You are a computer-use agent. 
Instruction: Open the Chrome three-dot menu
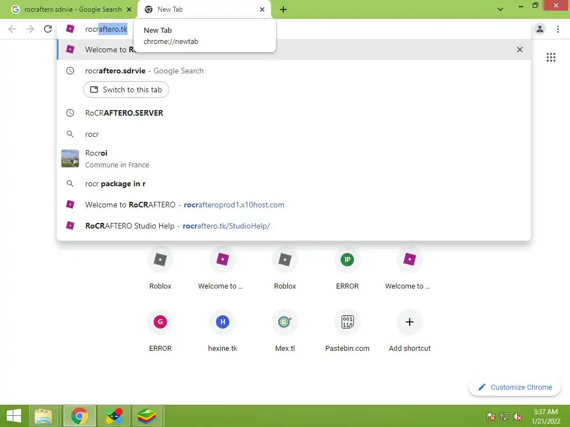coord(558,29)
